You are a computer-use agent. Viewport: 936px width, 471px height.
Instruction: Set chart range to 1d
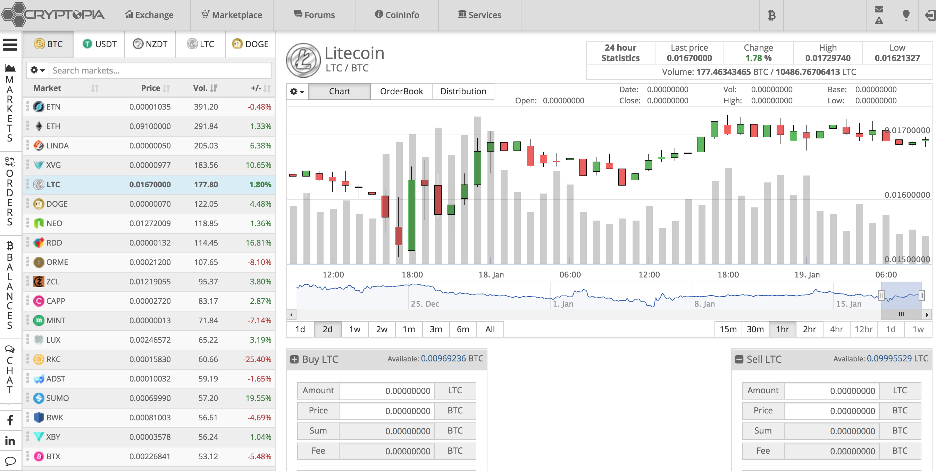click(300, 329)
